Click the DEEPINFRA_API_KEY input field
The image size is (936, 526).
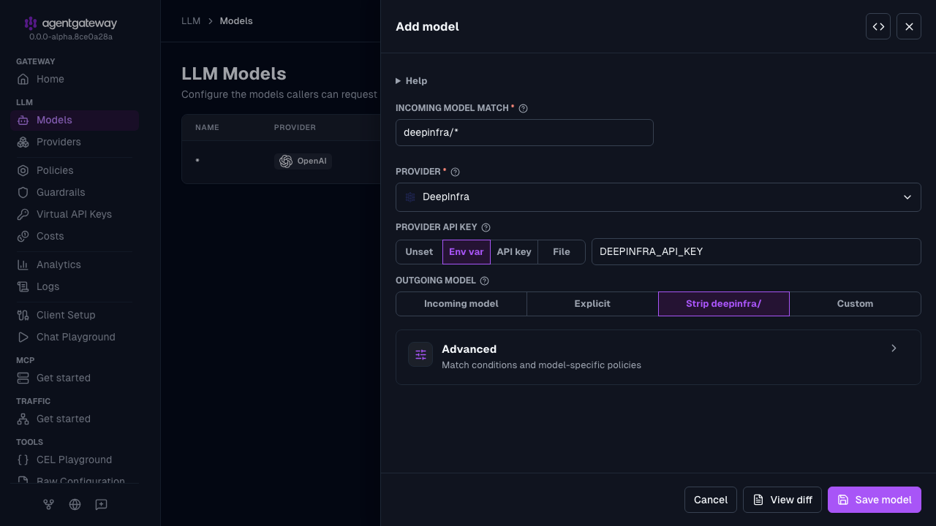point(756,251)
